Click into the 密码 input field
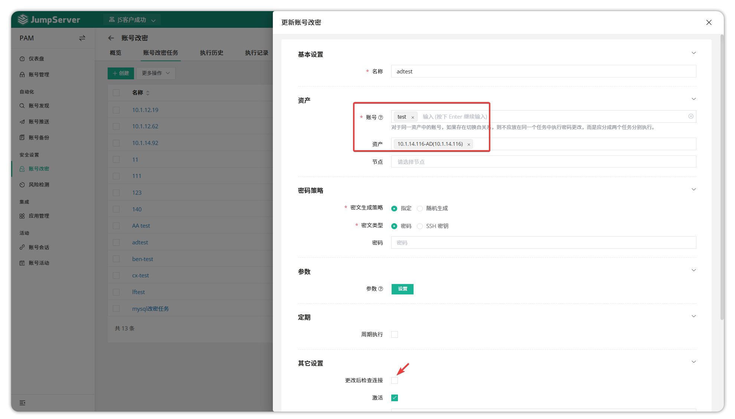This screenshot has height=419, width=735. point(543,243)
